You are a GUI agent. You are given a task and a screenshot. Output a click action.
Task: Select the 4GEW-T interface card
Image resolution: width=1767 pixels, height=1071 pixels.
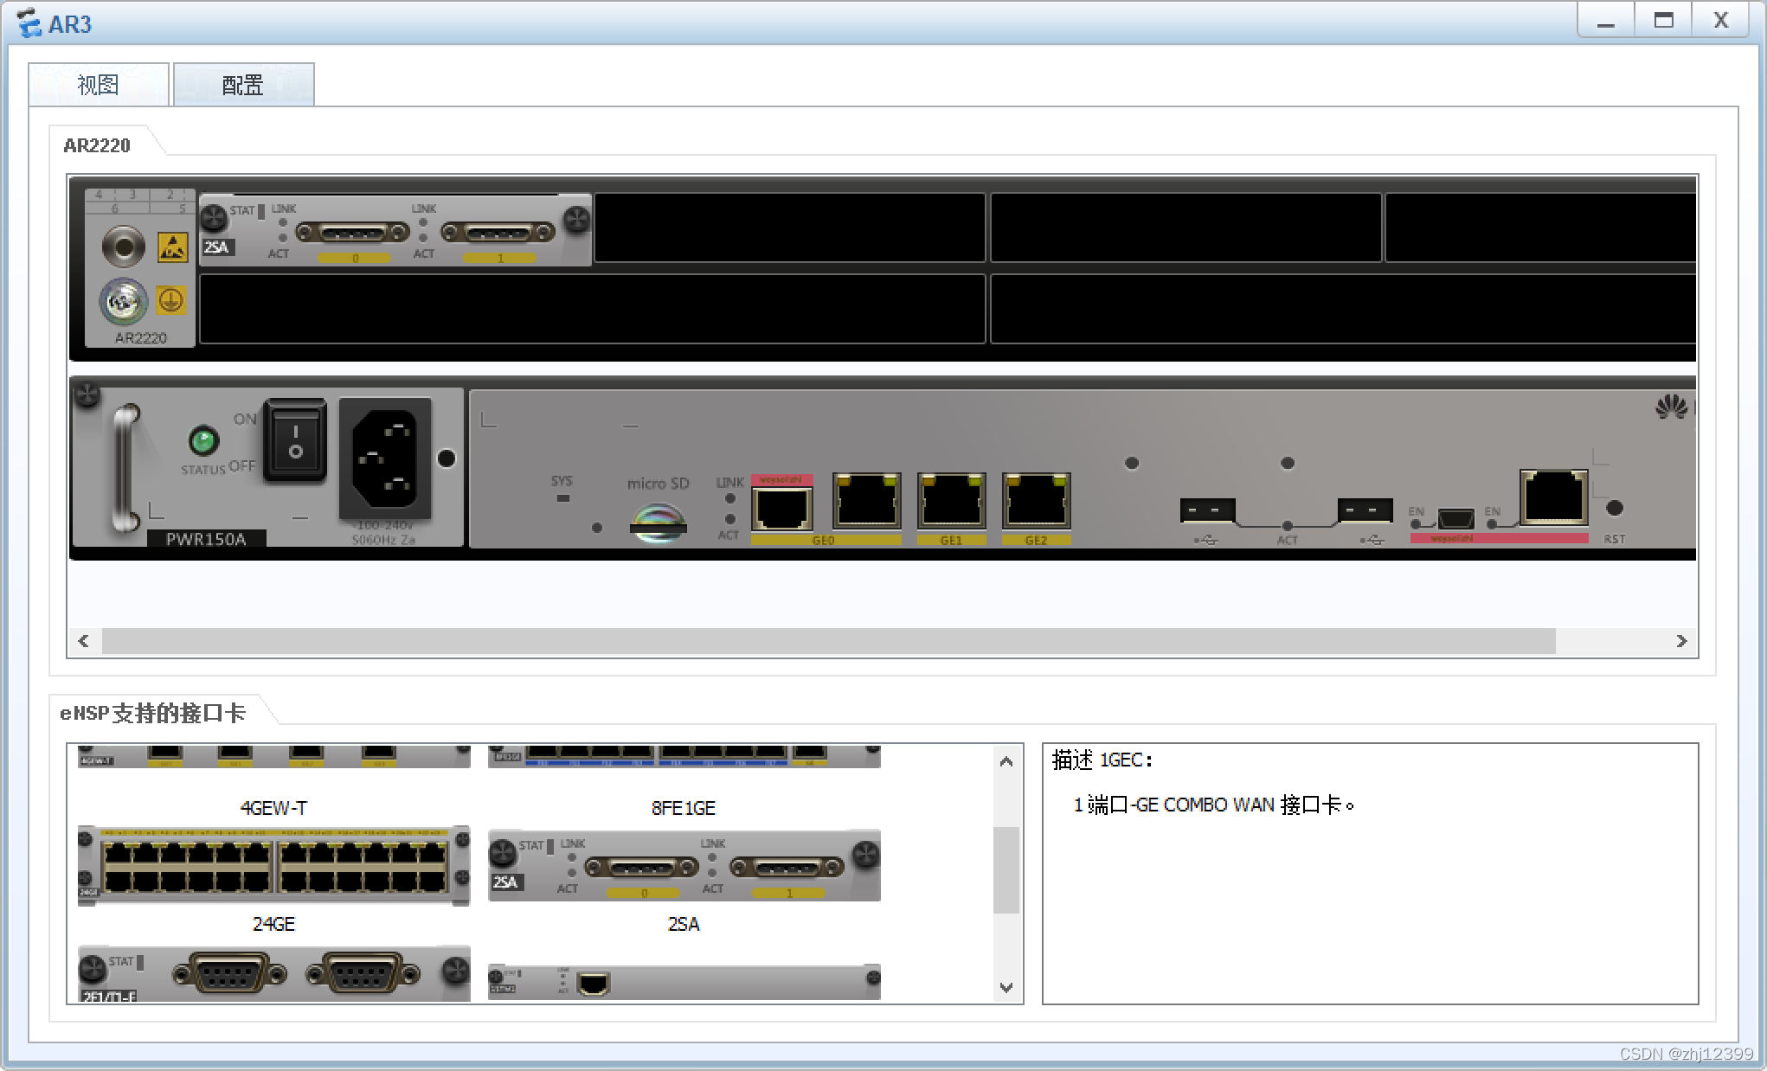point(273,756)
